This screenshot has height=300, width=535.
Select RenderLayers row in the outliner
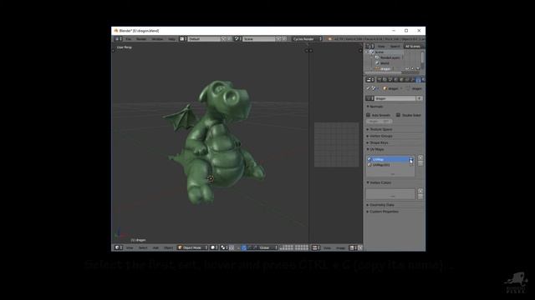point(390,57)
